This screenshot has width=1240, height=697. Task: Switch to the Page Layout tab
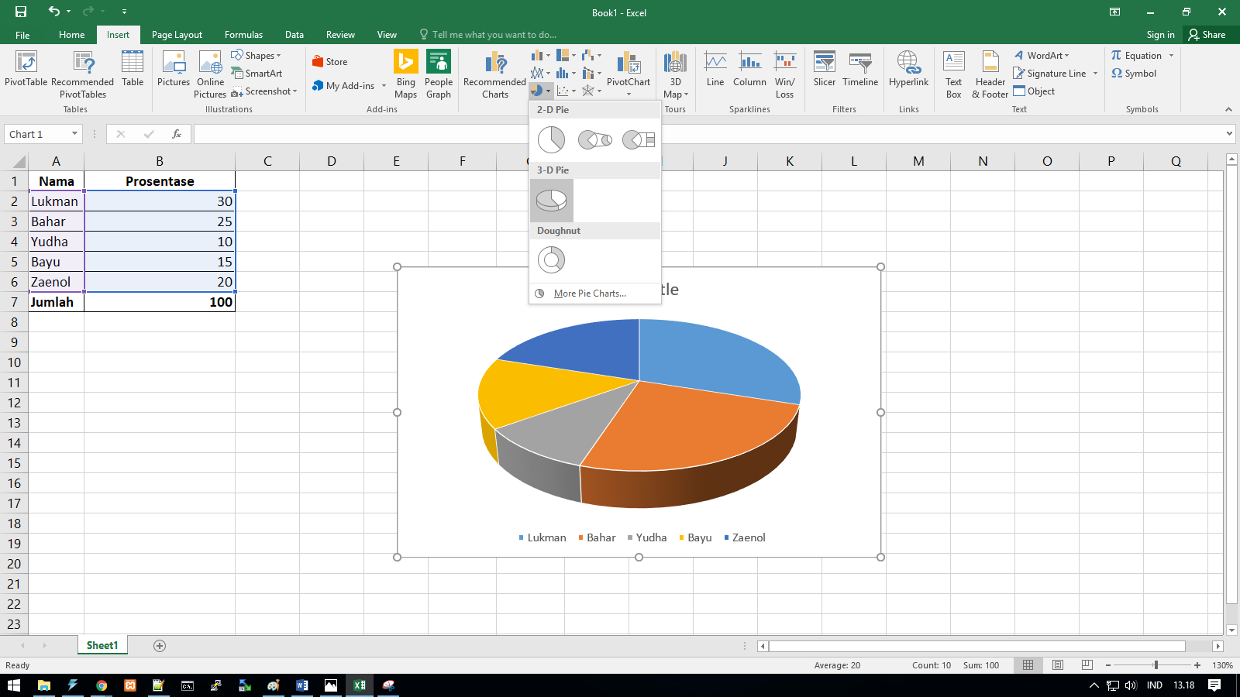click(176, 34)
